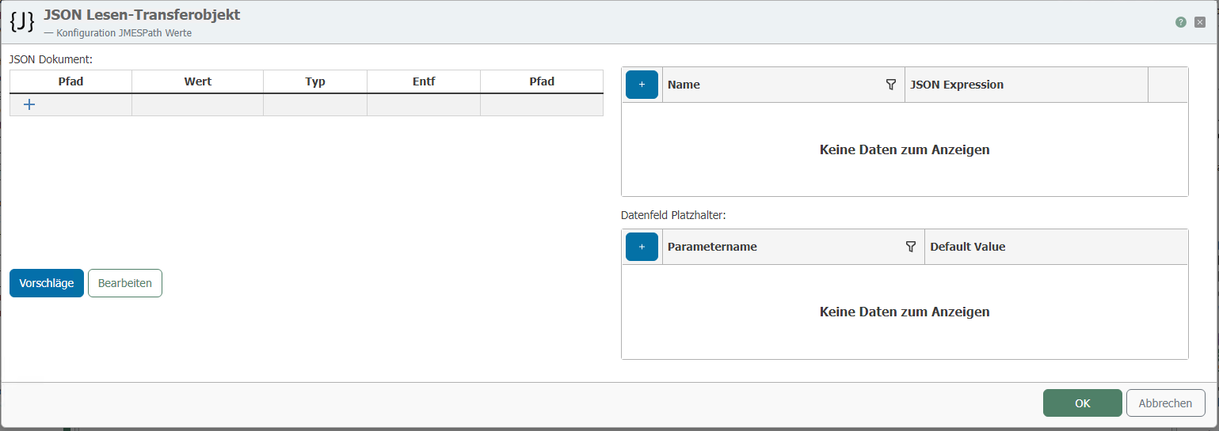This screenshot has height=431, width=1219.
Task: Select the Typ column header
Action: 315,81
